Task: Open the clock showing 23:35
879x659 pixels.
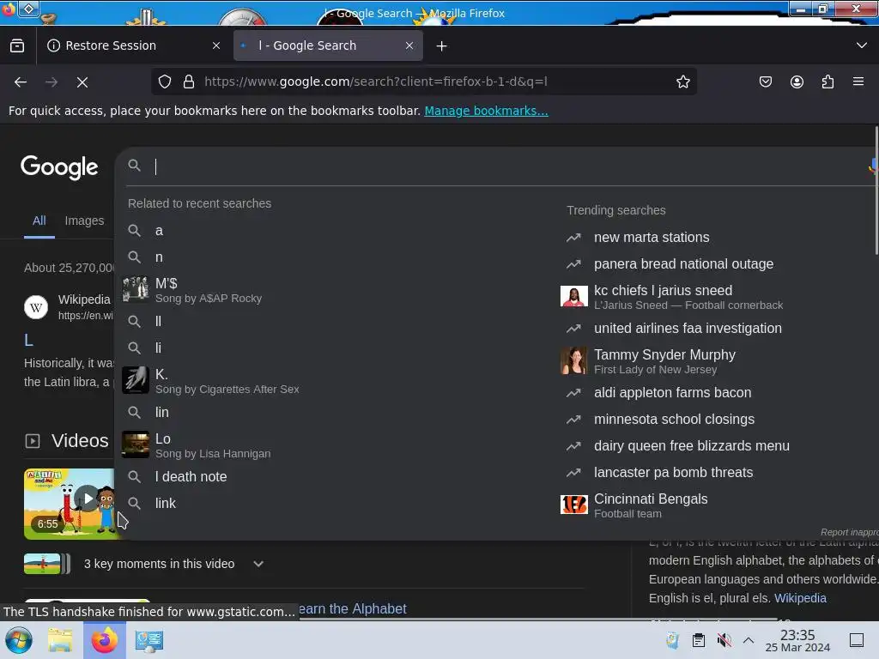Action: point(797,640)
